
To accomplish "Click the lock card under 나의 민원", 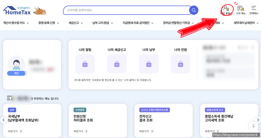I will [x=181, y=64].
